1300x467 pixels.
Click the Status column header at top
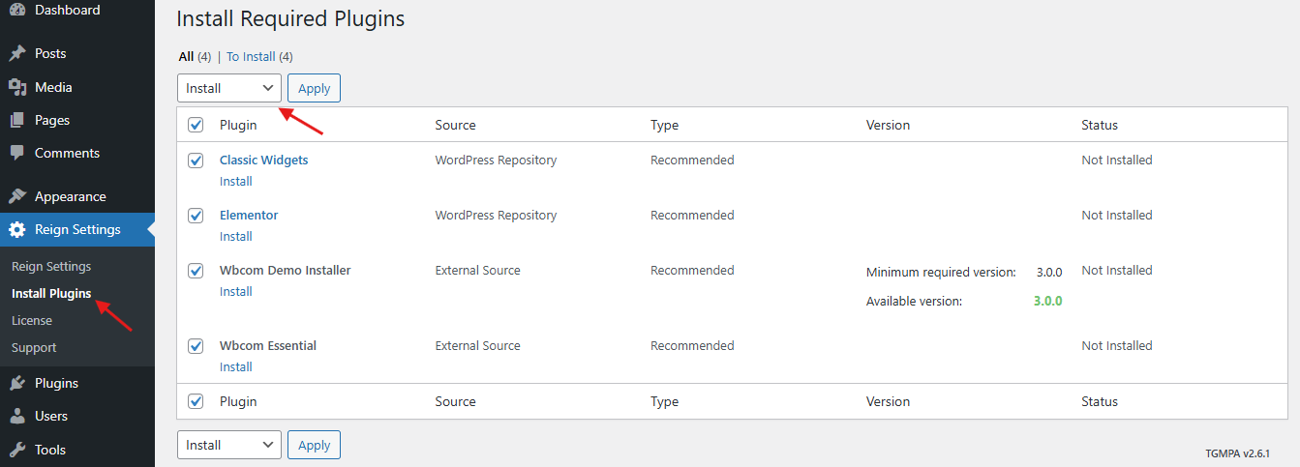1100,125
